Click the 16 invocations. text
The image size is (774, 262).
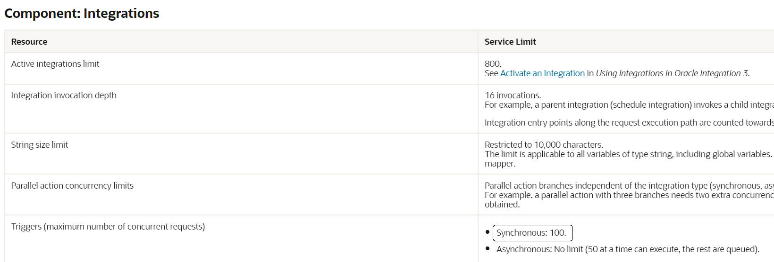(513, 95)
